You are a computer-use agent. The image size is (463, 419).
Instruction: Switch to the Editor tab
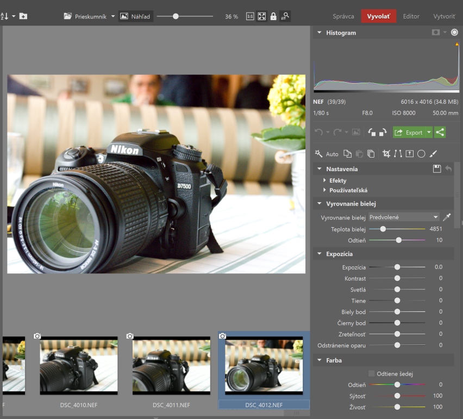(x=411, y=16)
